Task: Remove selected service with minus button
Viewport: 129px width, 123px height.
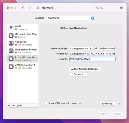Action: pos(14,106)
